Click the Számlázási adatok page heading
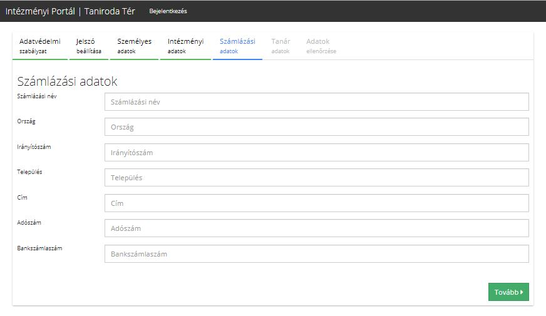This screenshot has width=546, height=316. coord(67,81)
